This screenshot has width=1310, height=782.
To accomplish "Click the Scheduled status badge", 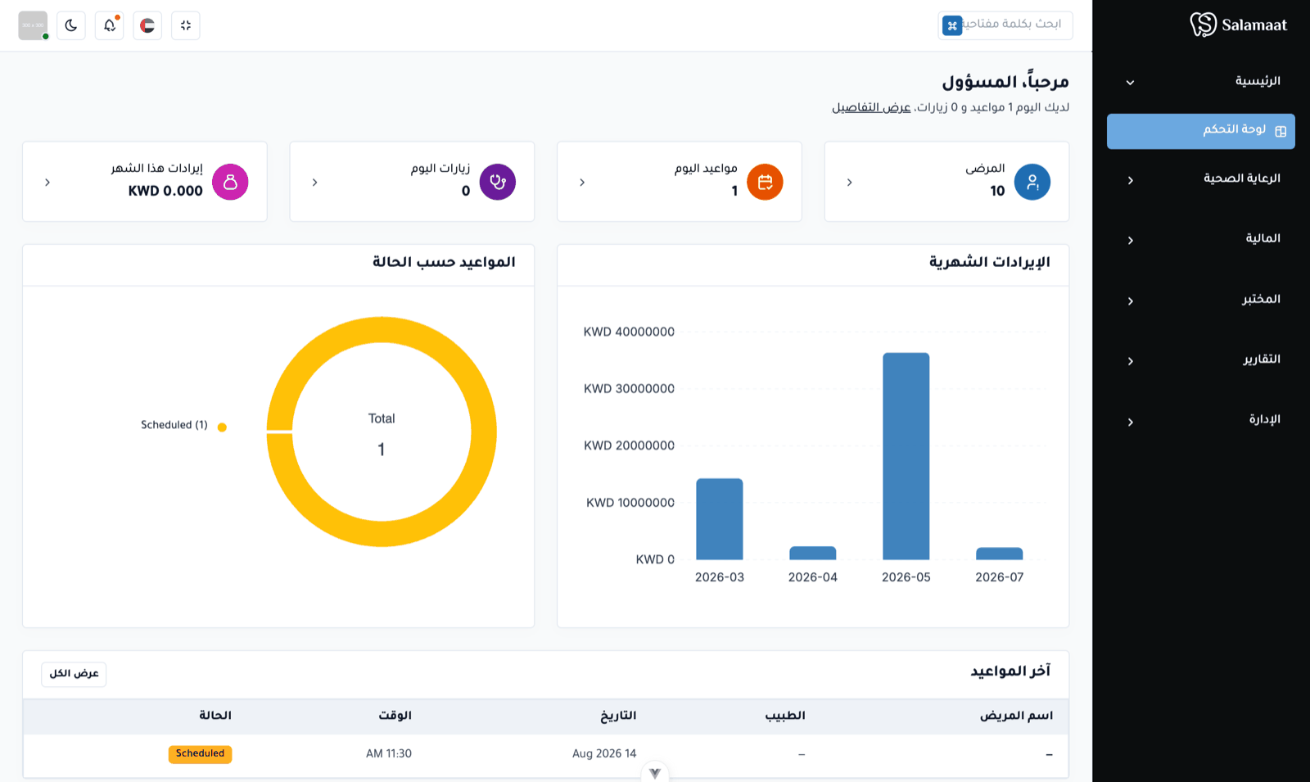I will (201, 754).
